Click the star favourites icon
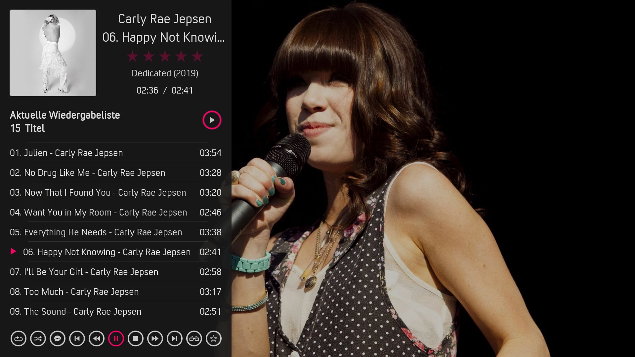 [x=214, y=338]
